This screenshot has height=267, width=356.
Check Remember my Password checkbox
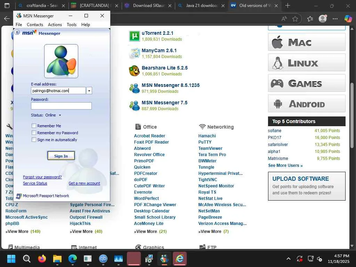pos(34,133)
